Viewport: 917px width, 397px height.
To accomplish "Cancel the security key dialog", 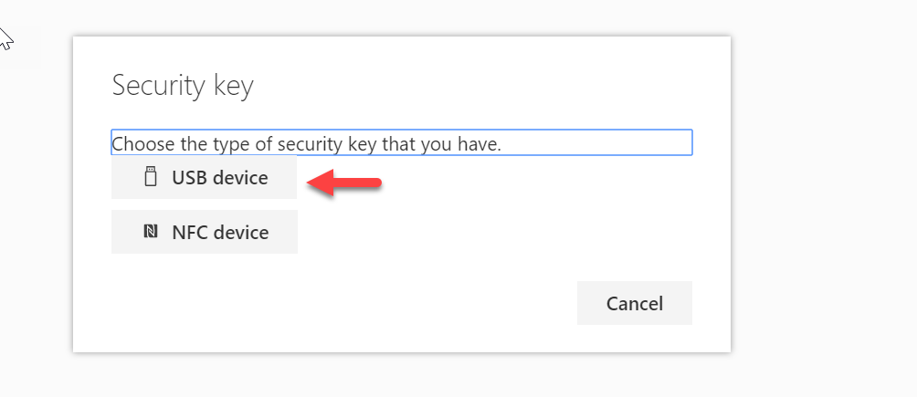I will 635,303.
